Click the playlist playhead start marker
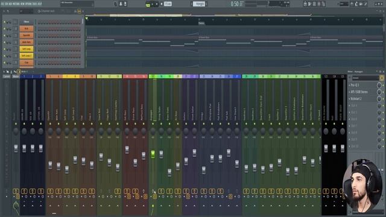 click(x=87, y=19)
